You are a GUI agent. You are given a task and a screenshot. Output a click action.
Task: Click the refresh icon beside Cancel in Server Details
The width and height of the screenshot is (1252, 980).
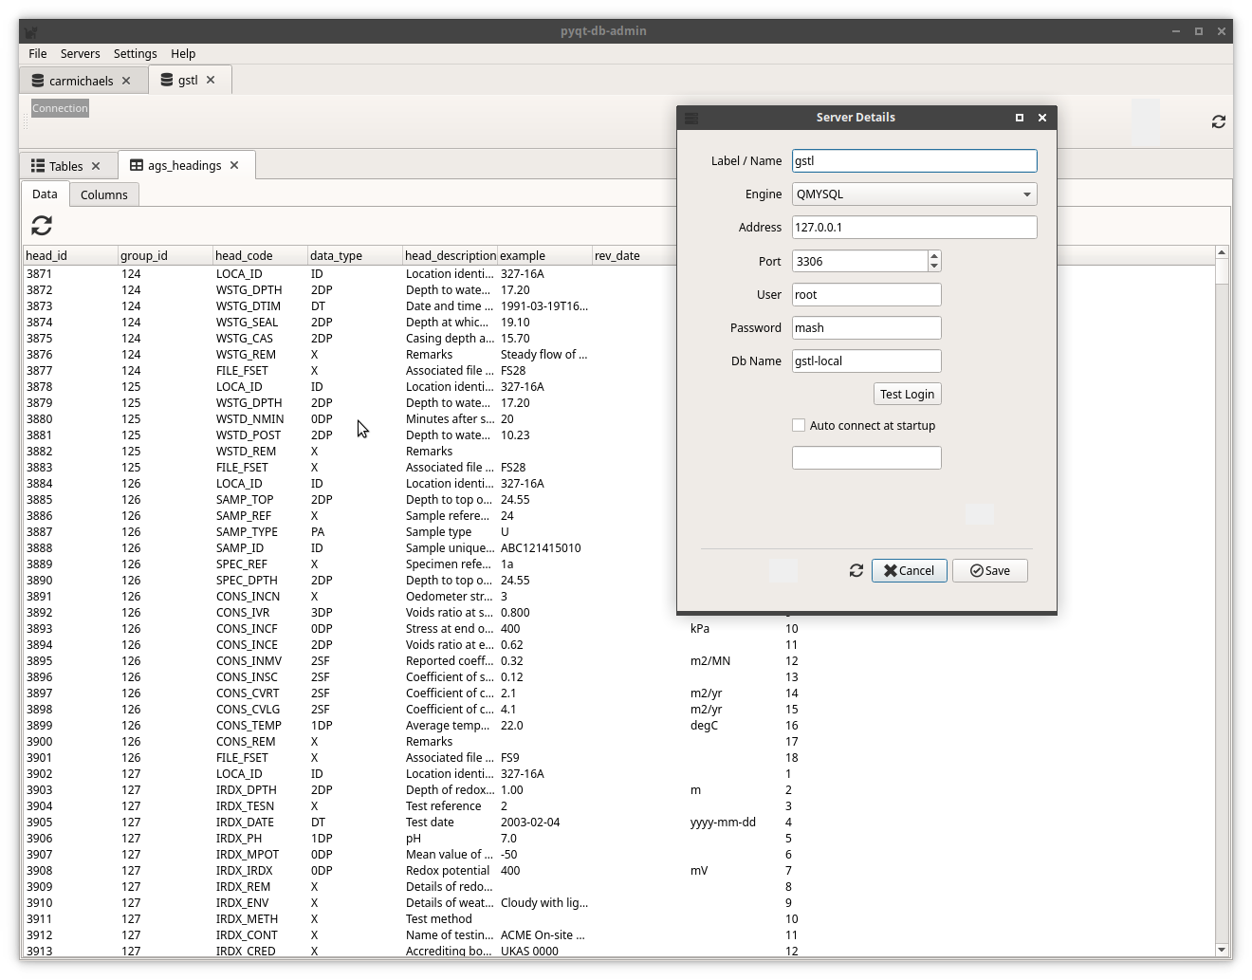click(x=856, y=570)
